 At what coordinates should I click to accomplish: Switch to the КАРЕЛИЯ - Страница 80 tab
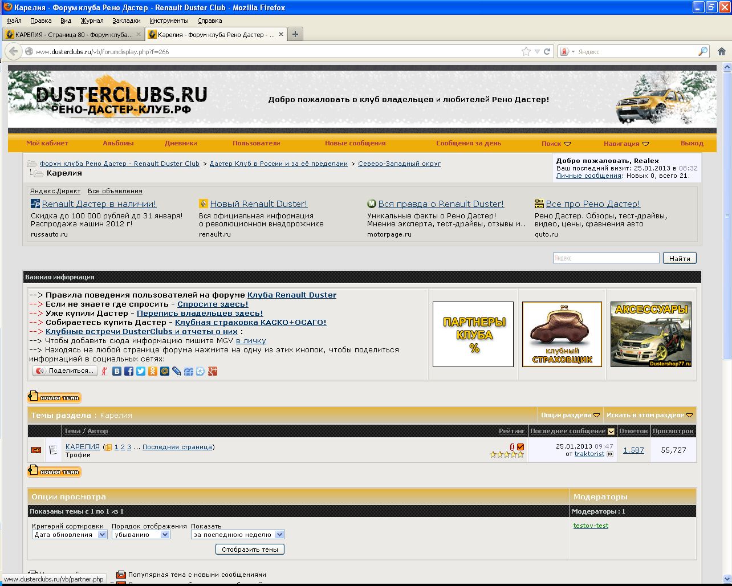(73, 34)
